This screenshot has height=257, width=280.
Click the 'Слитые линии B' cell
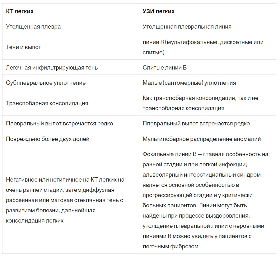click(x=165, y=67)
